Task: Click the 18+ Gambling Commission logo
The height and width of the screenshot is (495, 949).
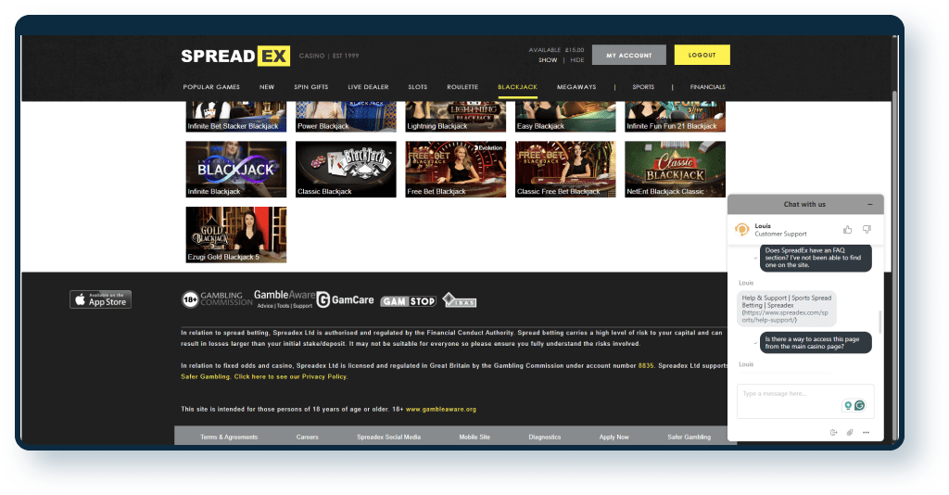Action: [217, 298]
